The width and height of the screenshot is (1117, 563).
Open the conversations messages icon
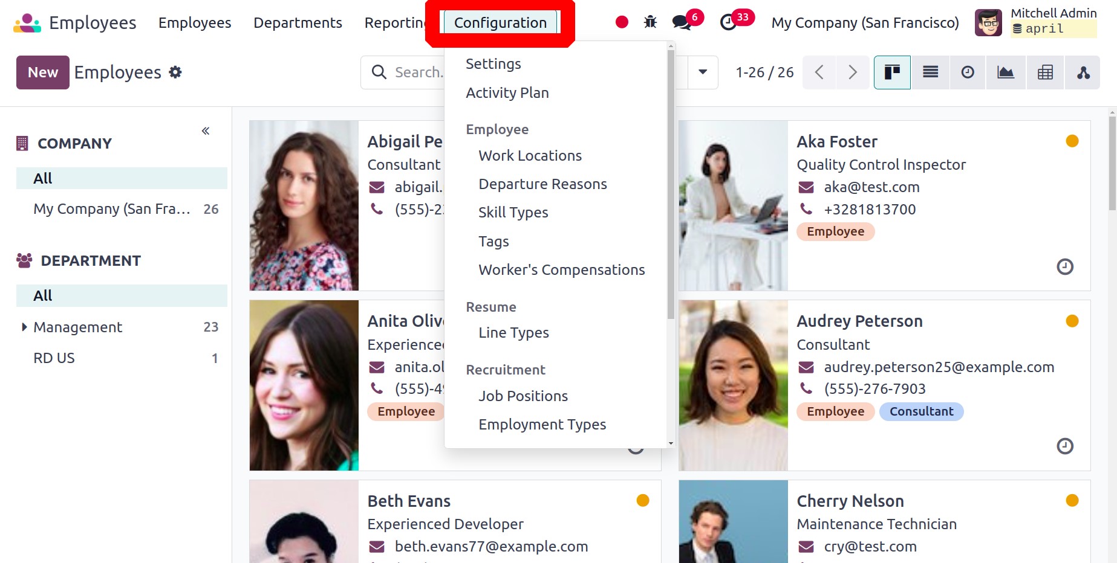pos(682,22)
